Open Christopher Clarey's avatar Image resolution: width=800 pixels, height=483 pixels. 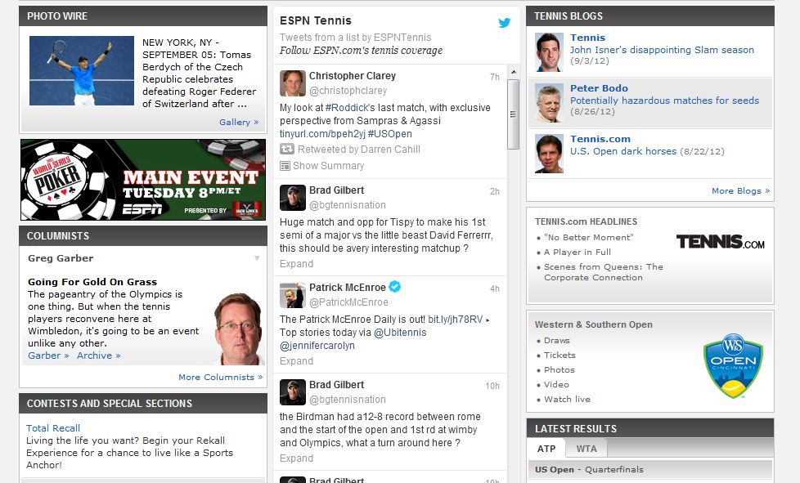pos(293,83)
